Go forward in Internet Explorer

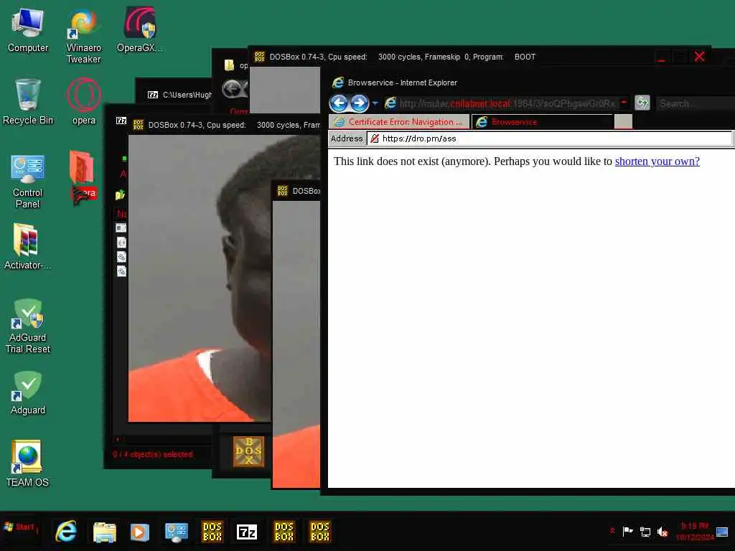click(360, 103)
